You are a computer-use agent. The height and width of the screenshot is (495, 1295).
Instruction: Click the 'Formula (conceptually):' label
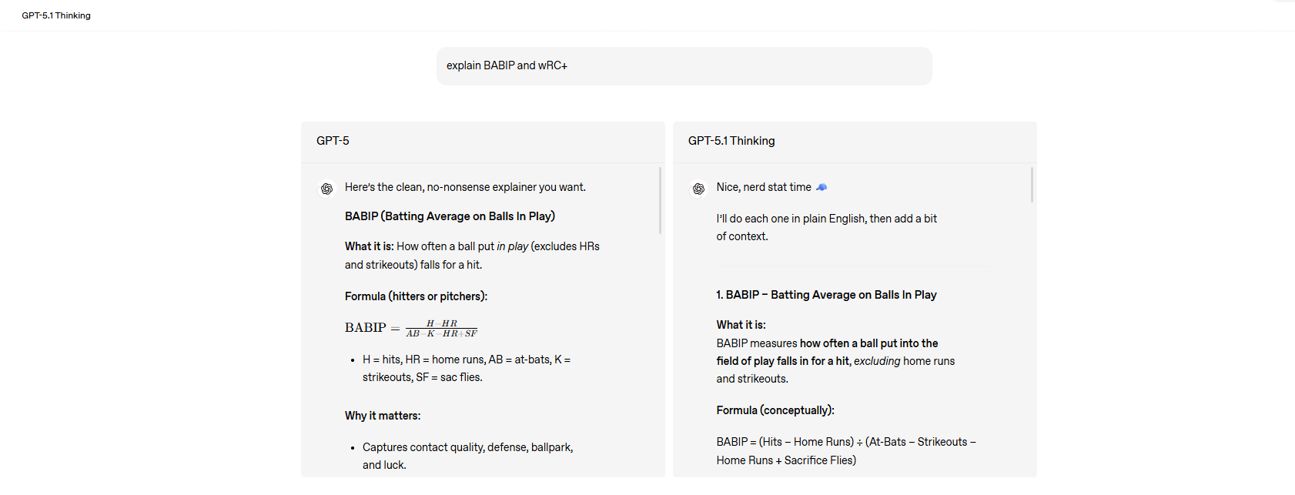pos(775,410)
